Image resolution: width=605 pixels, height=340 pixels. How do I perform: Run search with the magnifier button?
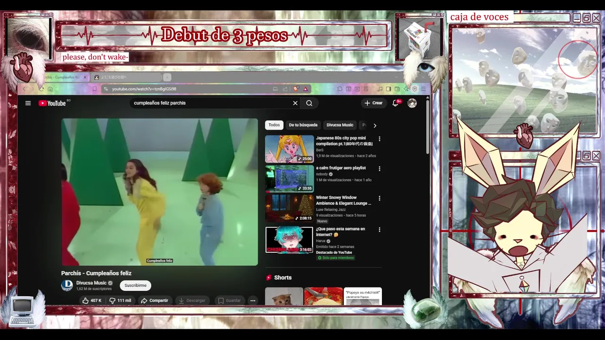click(309, 103)
